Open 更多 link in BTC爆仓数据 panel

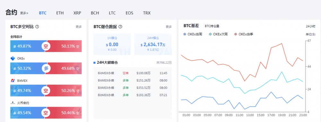tap(169, 27)
